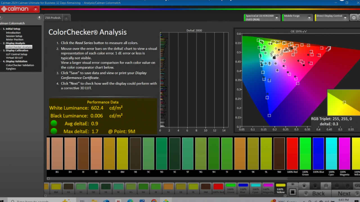
Task: Open the Calman main menu dropdown
Action: 36,9
